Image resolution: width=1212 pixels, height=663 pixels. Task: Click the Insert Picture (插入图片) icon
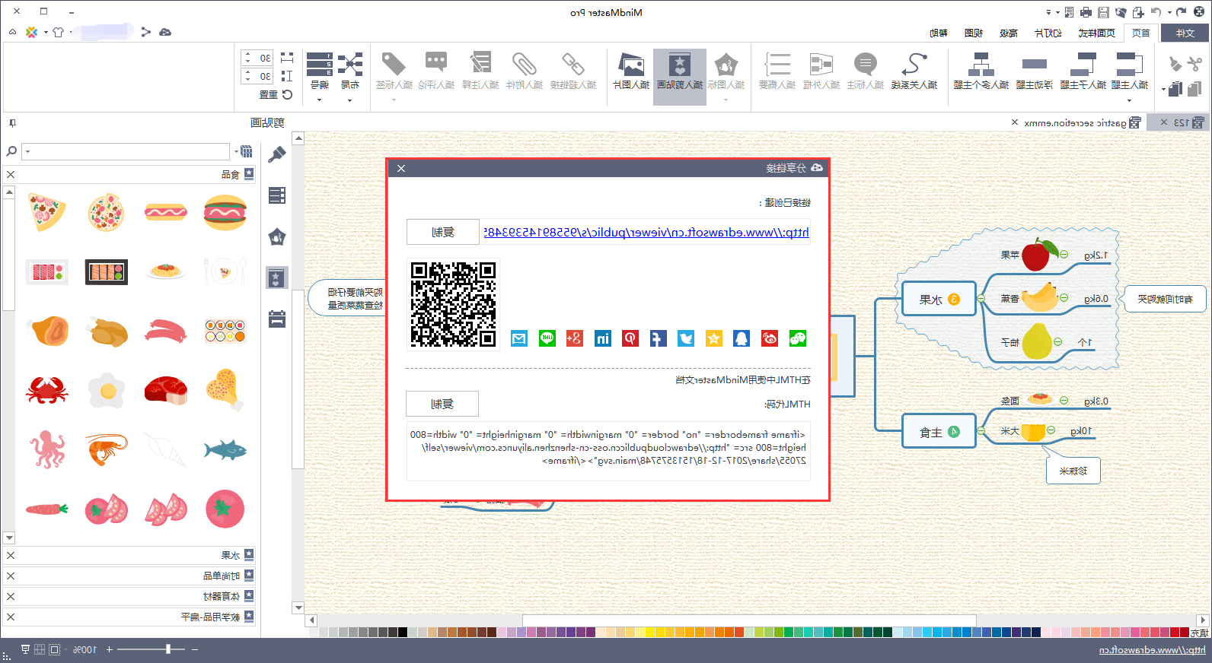coord(631,65)
